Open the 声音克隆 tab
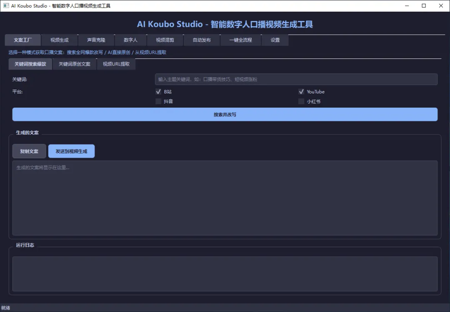 (96, 40)
